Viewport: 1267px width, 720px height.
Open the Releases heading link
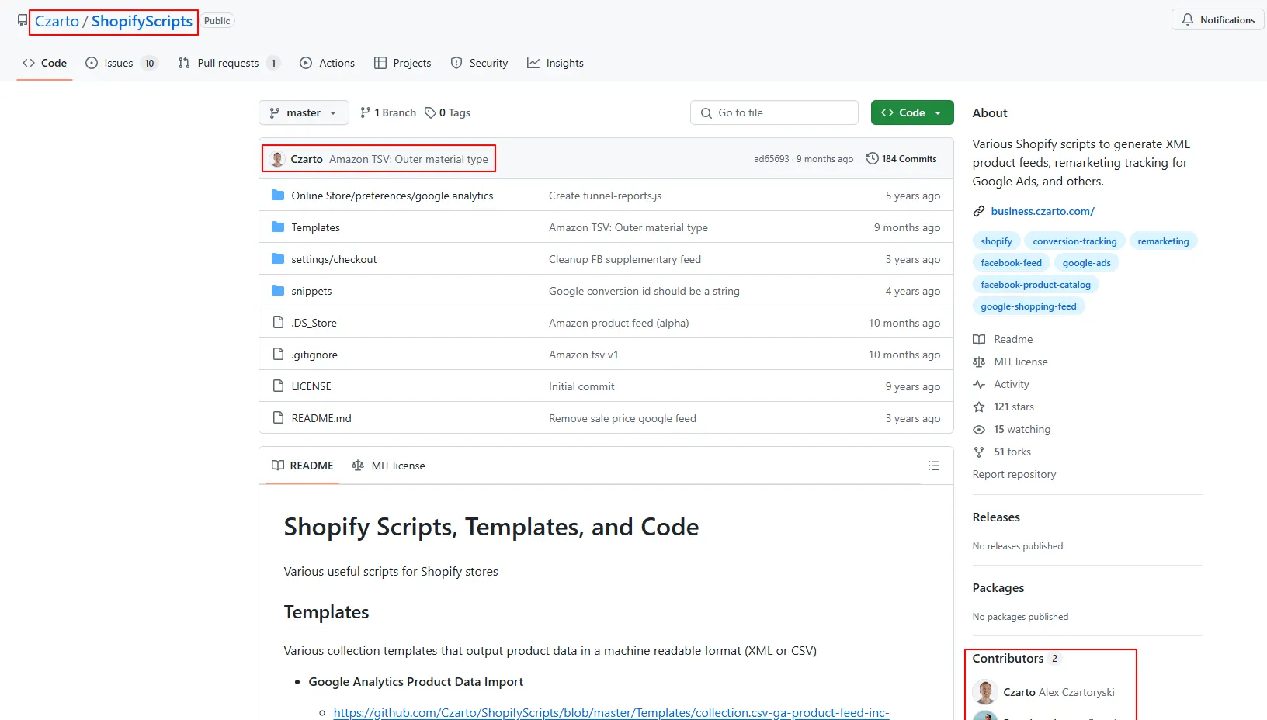click(x=996, y=517)
